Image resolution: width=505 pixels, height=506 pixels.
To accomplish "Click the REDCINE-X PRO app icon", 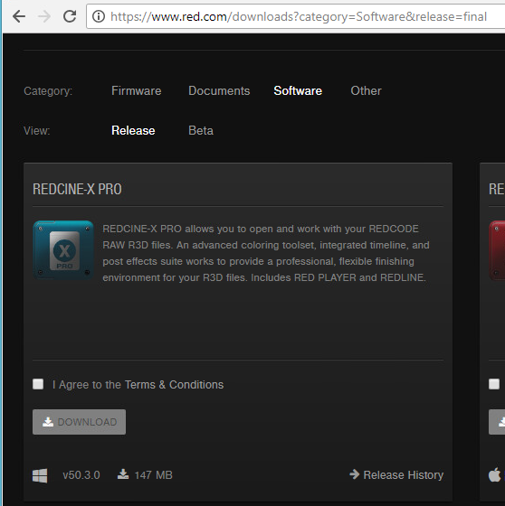I will tap(63, 250).
